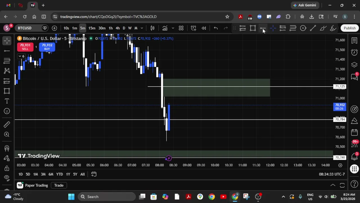
Task: Open the indicators button in top toolbar
Action: (x=165, y=28)
